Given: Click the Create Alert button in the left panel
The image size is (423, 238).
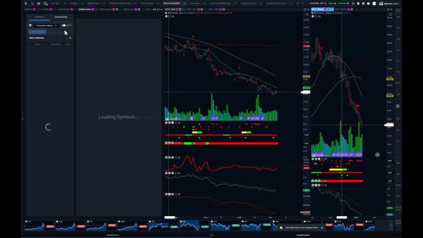Looking at the screenshot, I should (37, 32).
